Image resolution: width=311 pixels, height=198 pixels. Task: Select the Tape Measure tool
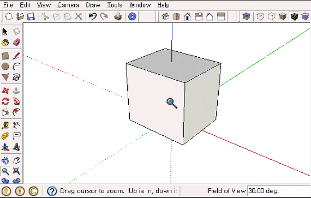coord(5,125)
